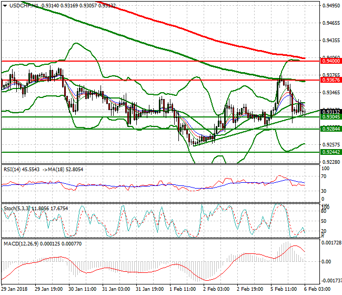Click the 31 Jan 03:00 time axis label
This screenshot has width=342, height=295.
[x=116, y=289]
